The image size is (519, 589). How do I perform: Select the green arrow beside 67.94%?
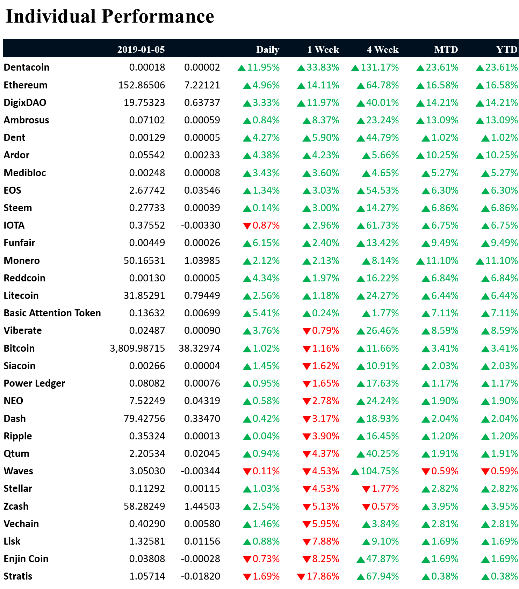tap(361, 577)
